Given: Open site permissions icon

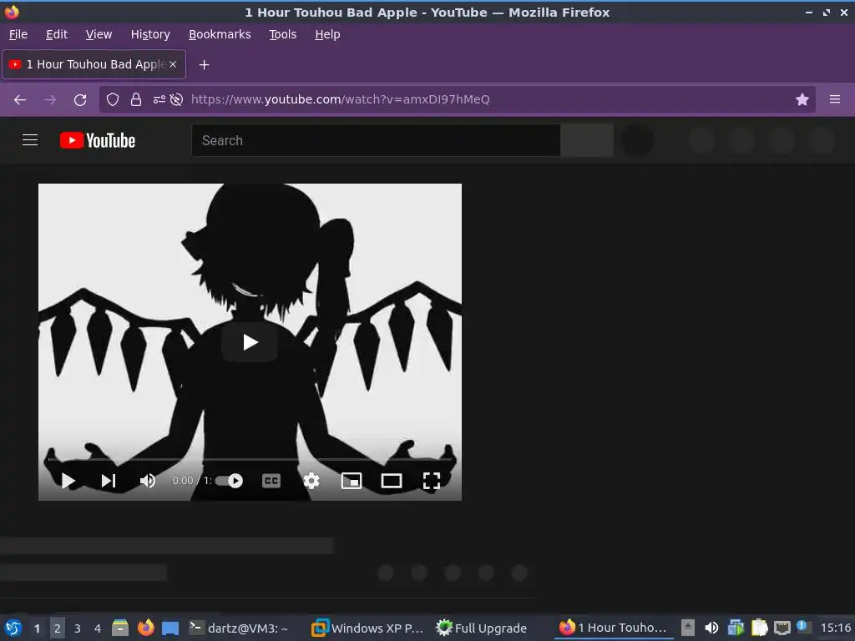Looking at the screenshot, I should pos(159,99).
